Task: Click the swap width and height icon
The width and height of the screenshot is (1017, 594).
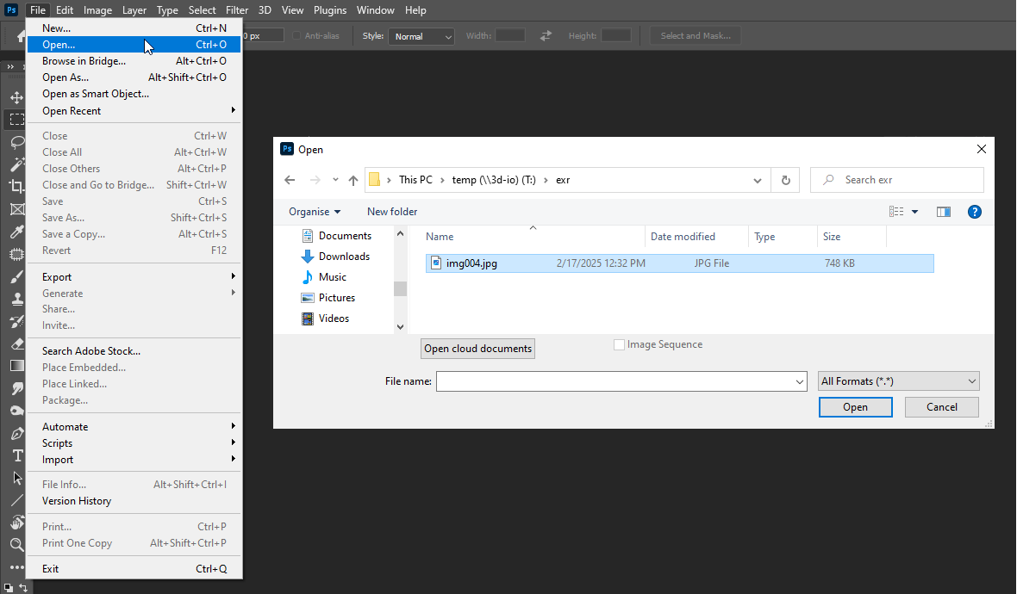Action: click(546, 35)
